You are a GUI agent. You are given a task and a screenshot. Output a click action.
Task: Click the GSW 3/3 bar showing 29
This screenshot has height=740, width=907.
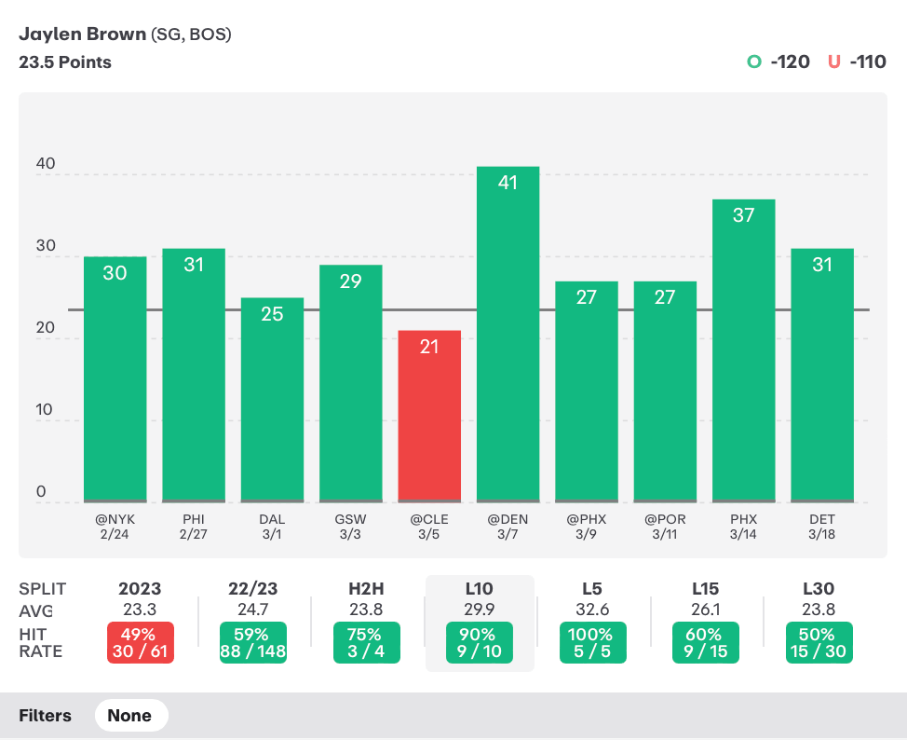tap(350, 383)
